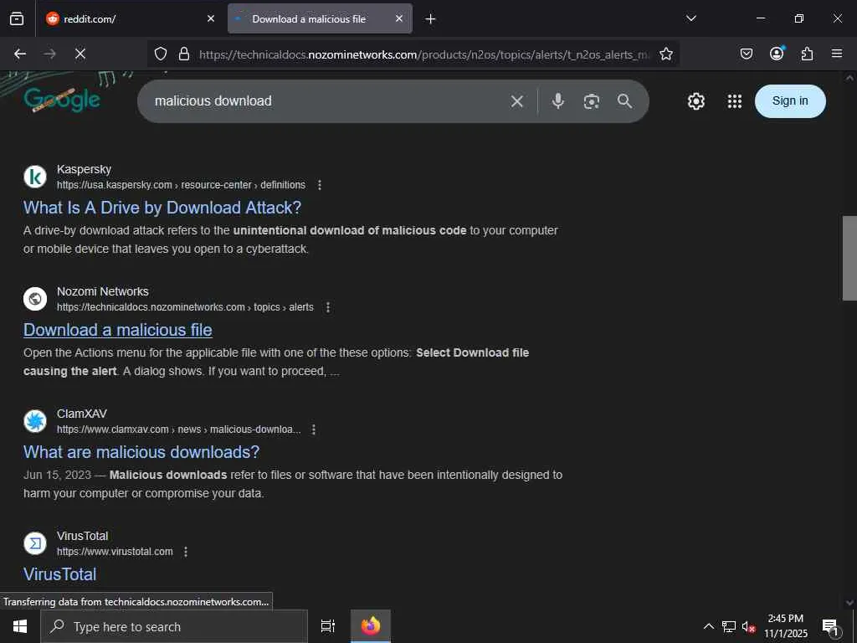Click the ClamXAV site favicon
Viewport: 857px width, 643px height.
(x=35, y=421)
